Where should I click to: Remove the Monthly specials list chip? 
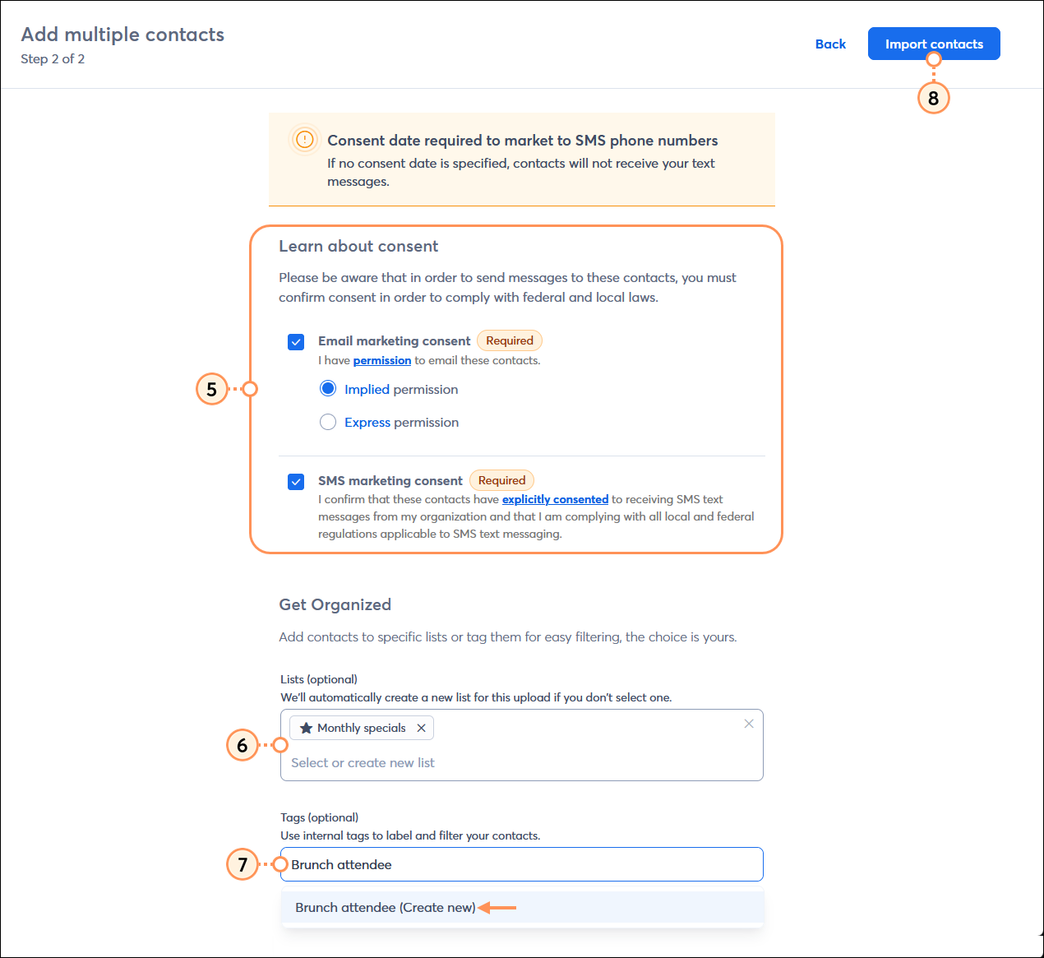[421, 728]
